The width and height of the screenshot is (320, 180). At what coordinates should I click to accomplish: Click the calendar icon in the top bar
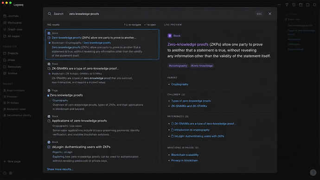pyautogui.click(x=301, y=5)
